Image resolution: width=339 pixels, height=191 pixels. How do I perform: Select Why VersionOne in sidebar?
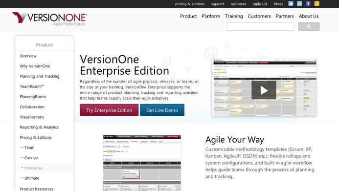(35, 66)
